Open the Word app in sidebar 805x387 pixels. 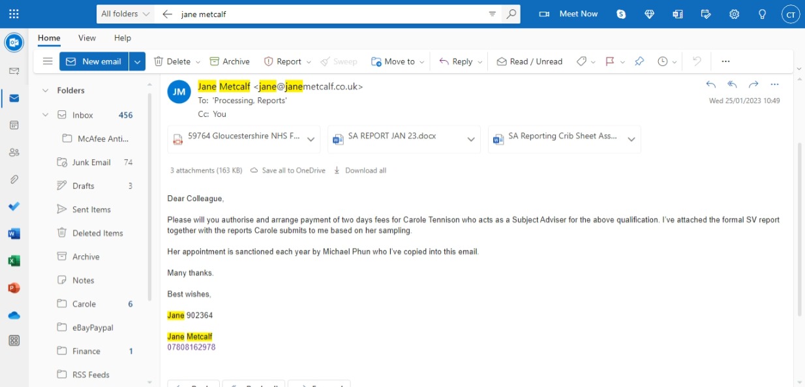point(14,234)
